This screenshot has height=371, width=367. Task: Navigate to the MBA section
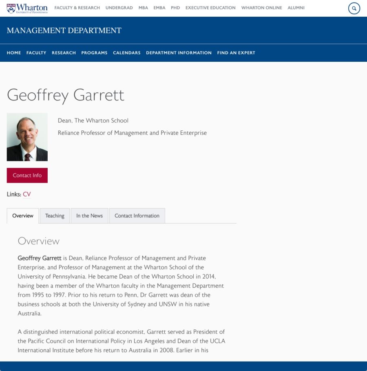pos(143,8)
